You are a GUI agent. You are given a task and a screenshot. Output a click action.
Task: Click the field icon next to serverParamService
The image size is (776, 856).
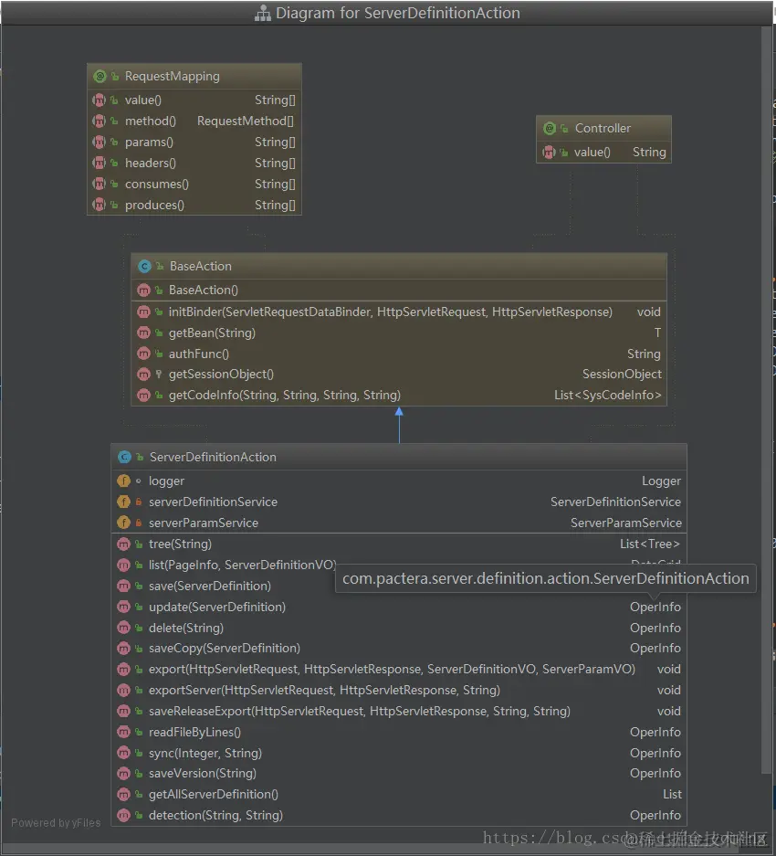click(x=124, y=523)
